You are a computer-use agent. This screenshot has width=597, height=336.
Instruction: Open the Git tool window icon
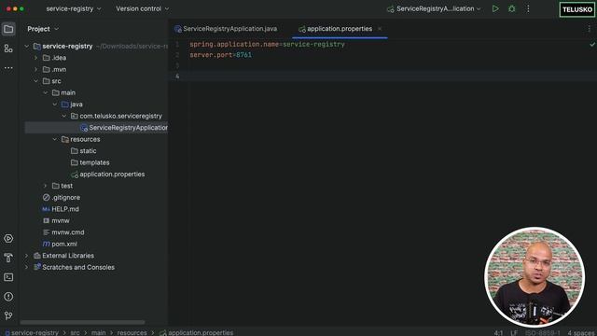pos(8,315)
